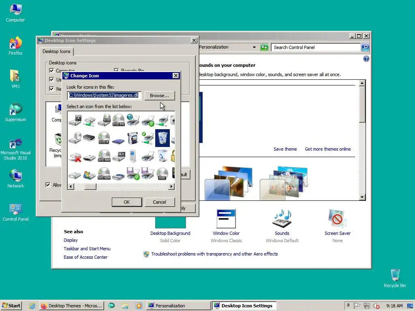The width and height of the screenshot is (415, 311).
Task: Click the muted volume tray icon
Action: point(376,306)
